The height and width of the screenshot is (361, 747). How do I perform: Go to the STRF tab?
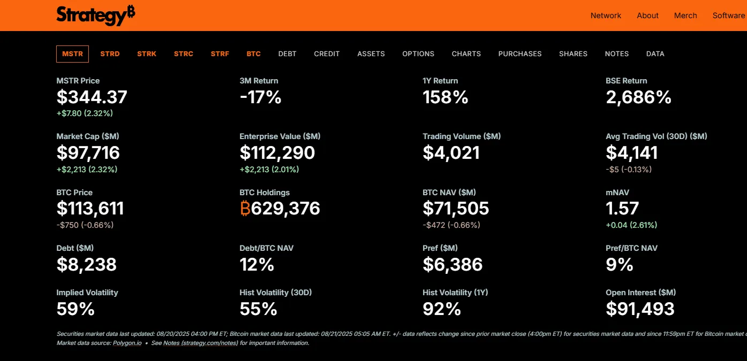click(220, 54)
